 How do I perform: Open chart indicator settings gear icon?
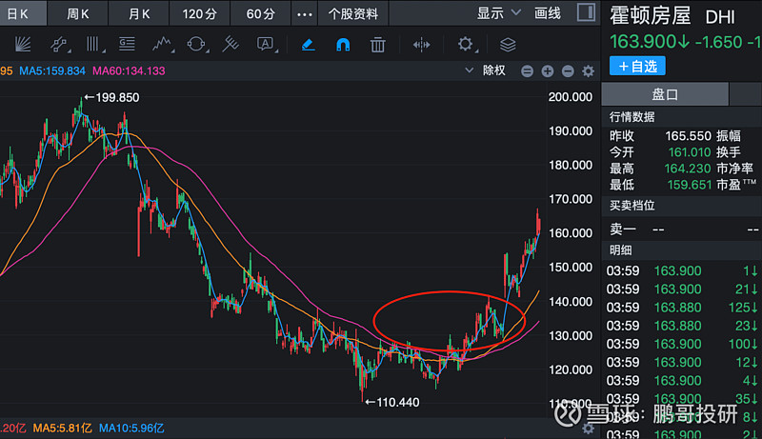pyautogui.click(x=588, y=71)
